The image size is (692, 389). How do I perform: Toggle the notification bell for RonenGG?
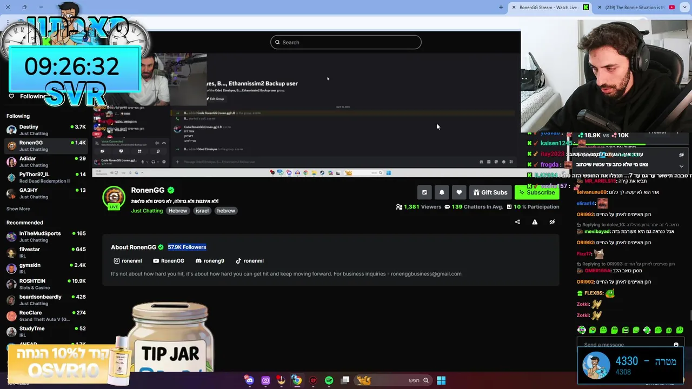[x=442, y=192]
